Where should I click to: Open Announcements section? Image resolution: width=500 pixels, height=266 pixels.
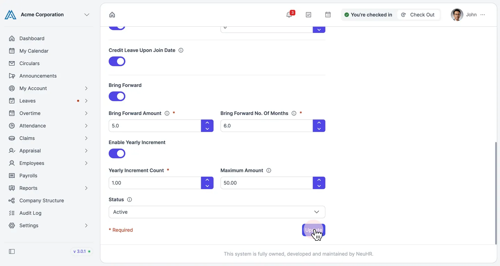(49, 76)
